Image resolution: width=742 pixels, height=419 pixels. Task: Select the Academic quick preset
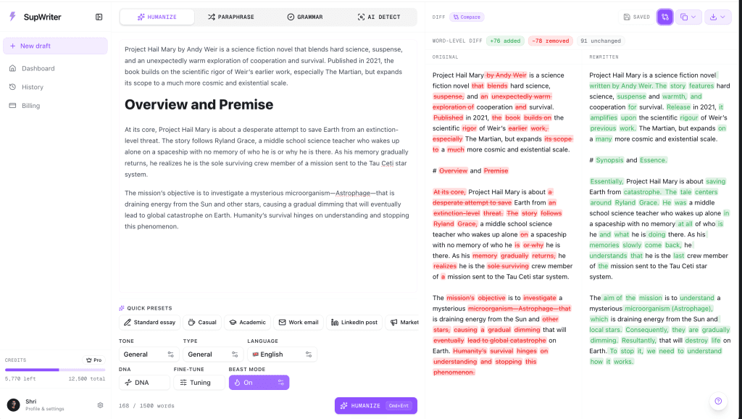pyautogui.click(x=248, y=323)
